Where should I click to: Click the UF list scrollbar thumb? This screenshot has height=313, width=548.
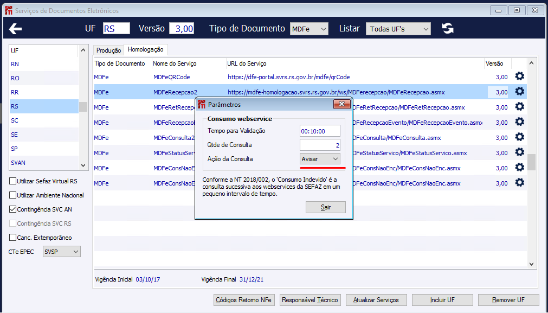83,107
